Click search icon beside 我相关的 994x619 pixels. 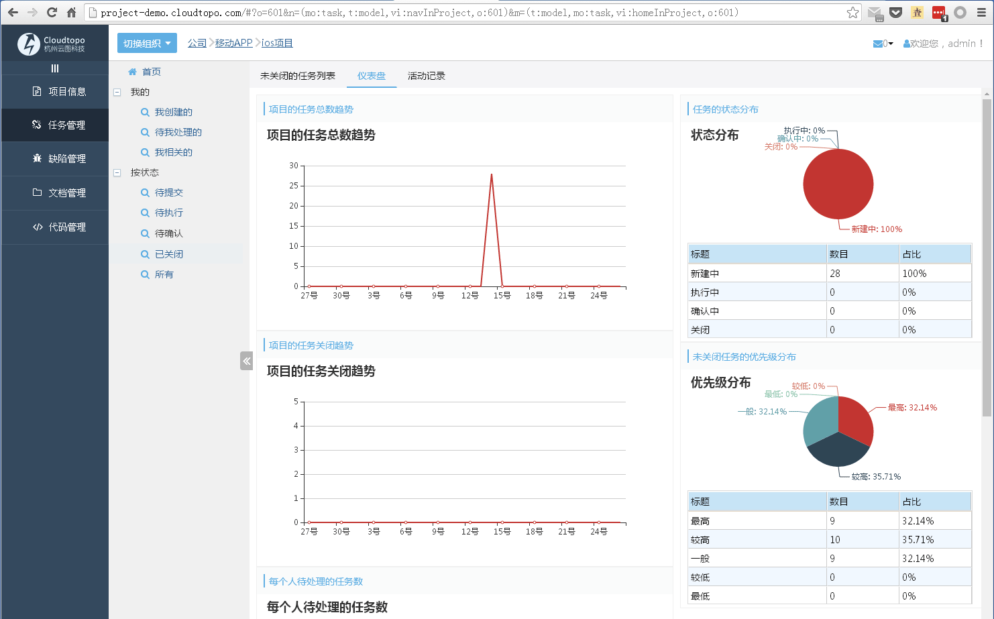coord(145,152)
